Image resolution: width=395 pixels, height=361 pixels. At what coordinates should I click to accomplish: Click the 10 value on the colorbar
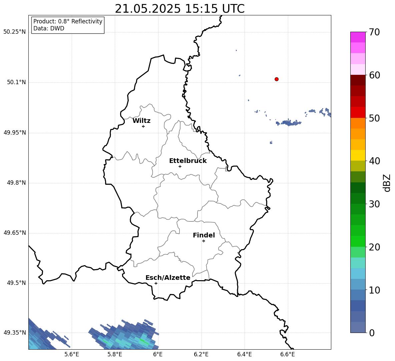click(x=374, y=290)
